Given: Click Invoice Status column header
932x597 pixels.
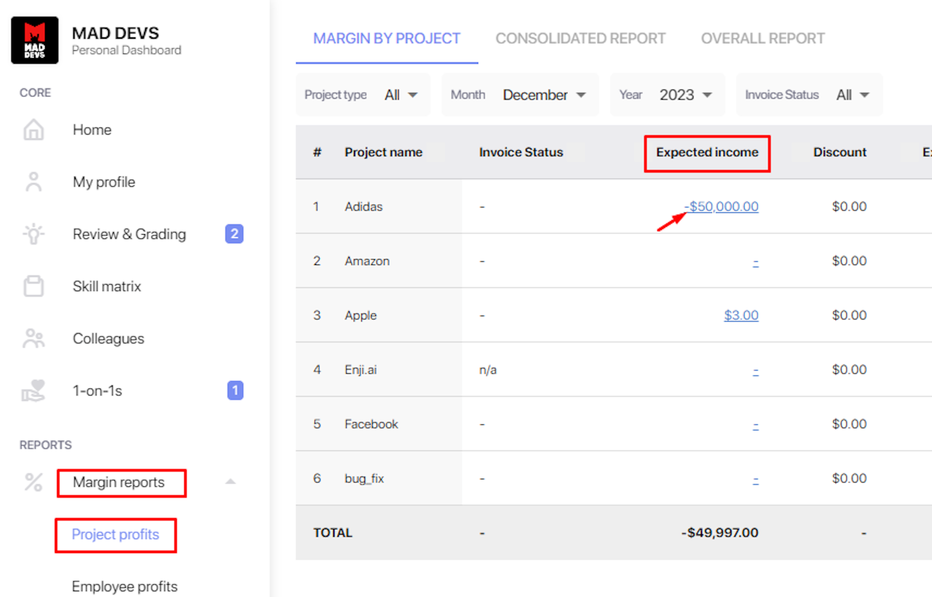Looking at the screenshot, I should (x=521, y=152).
